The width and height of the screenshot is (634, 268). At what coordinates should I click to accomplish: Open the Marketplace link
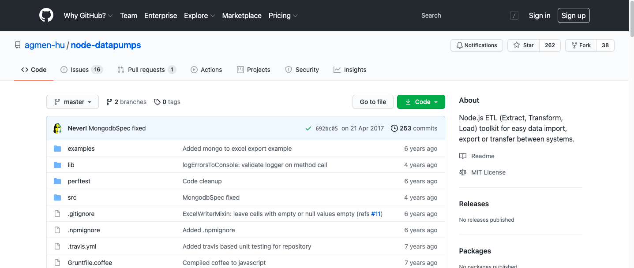tap(242, 15)
